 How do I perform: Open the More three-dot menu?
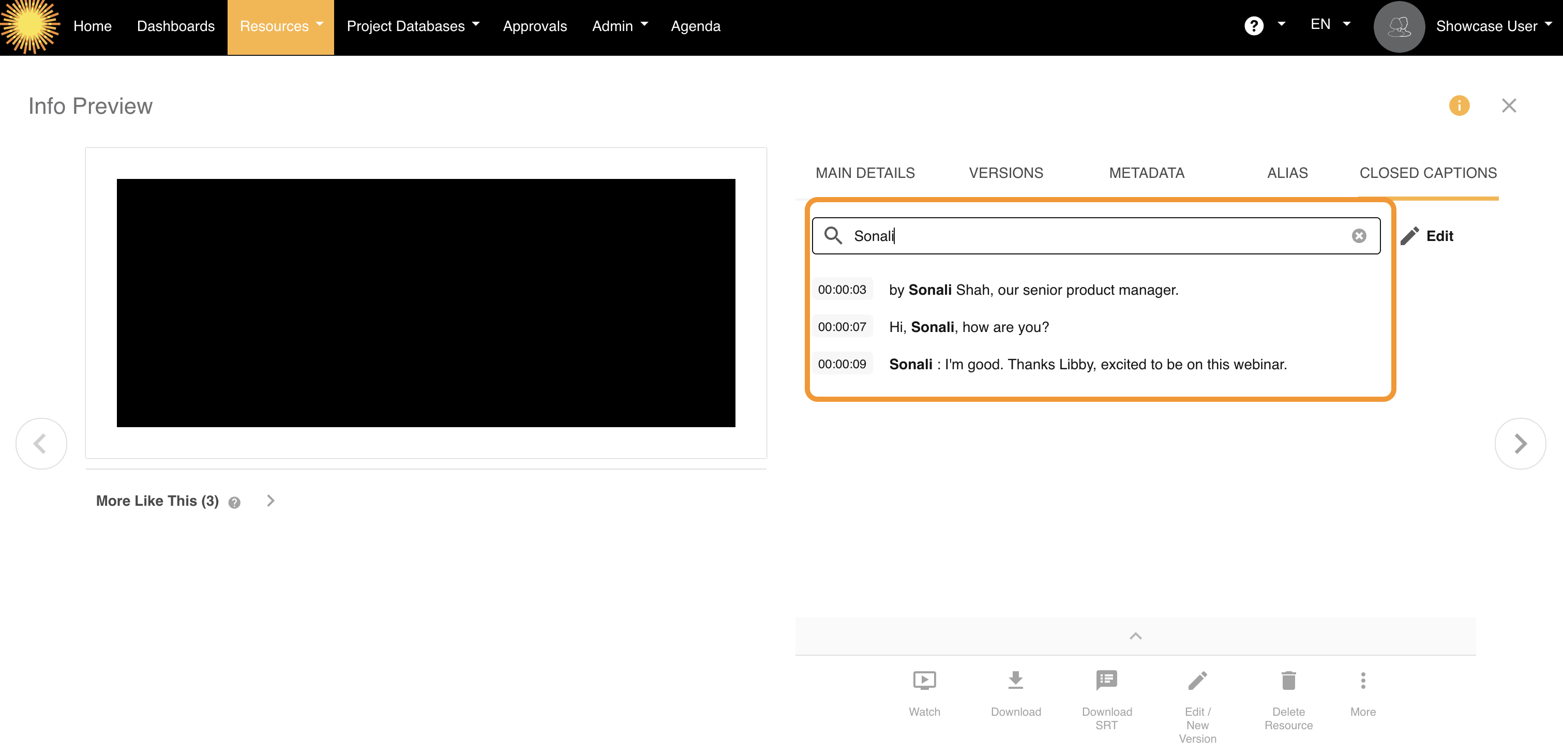click(x=1363, y=680)
